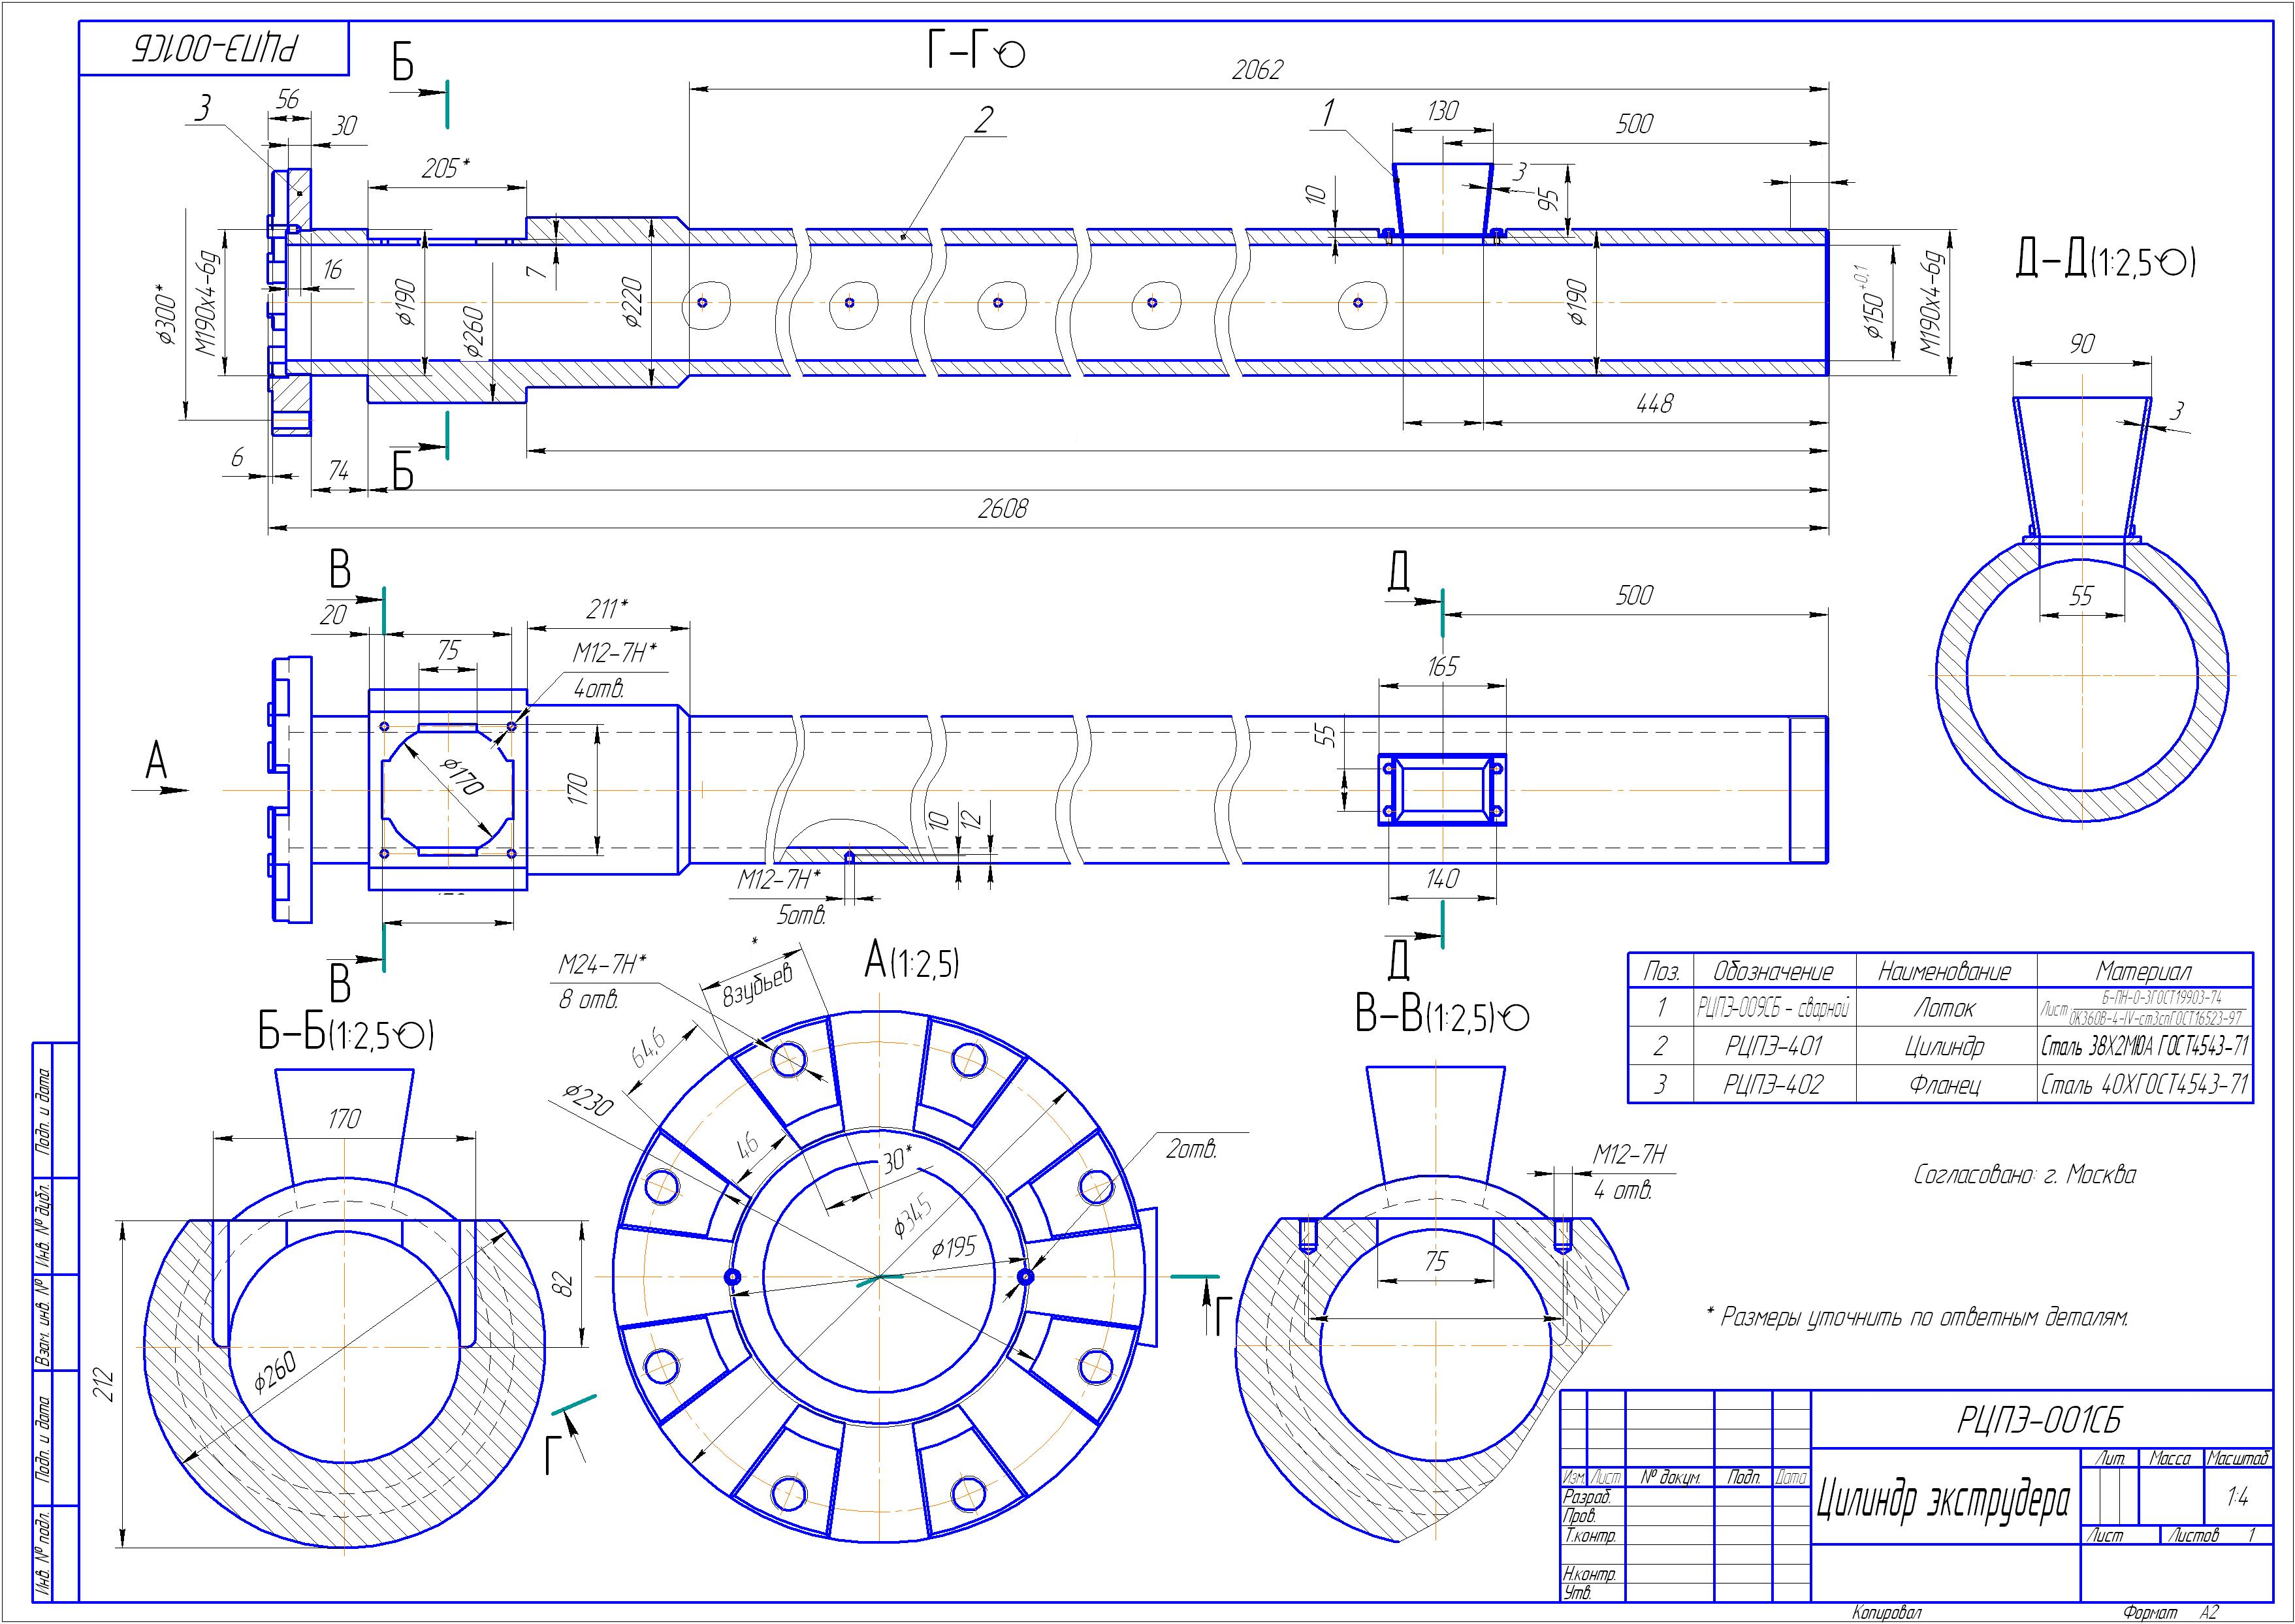Click the РЦПЭ-001СБ title block designation
The width and height of the screenshot is (2295, 1624).
tap(2040, 1420)
